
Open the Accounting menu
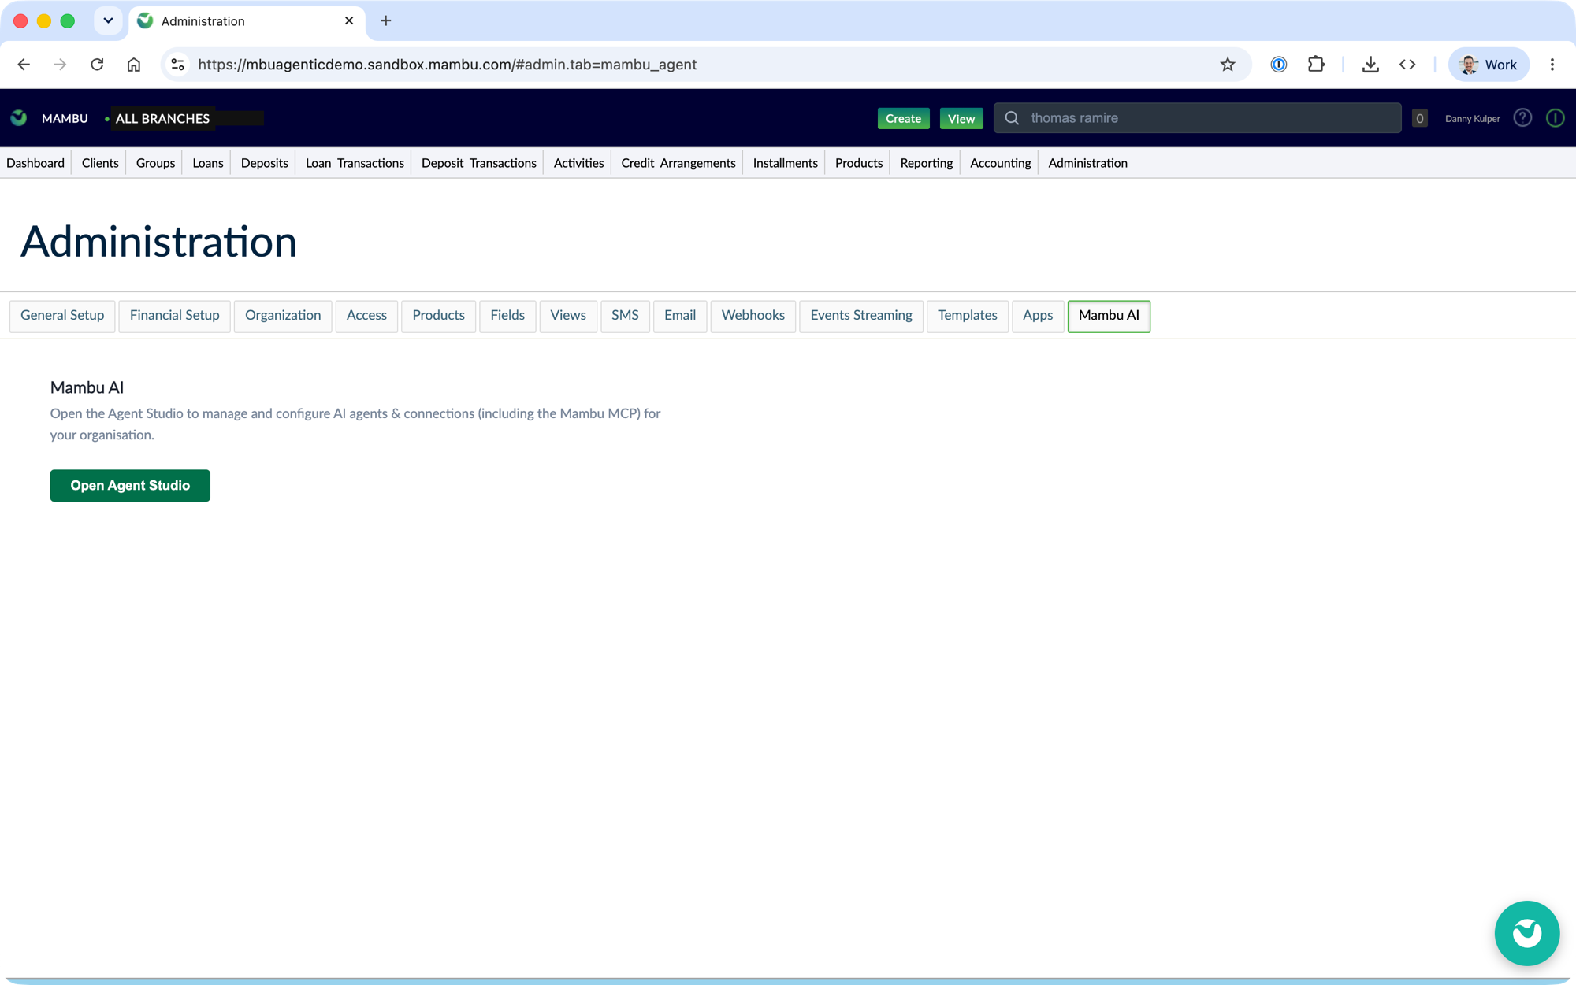point(1000,163)
